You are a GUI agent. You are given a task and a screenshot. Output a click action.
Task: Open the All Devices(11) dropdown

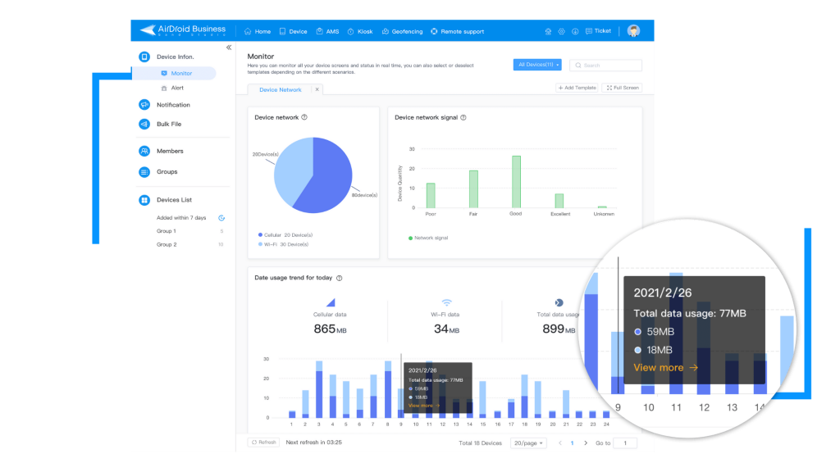[537, 65]
